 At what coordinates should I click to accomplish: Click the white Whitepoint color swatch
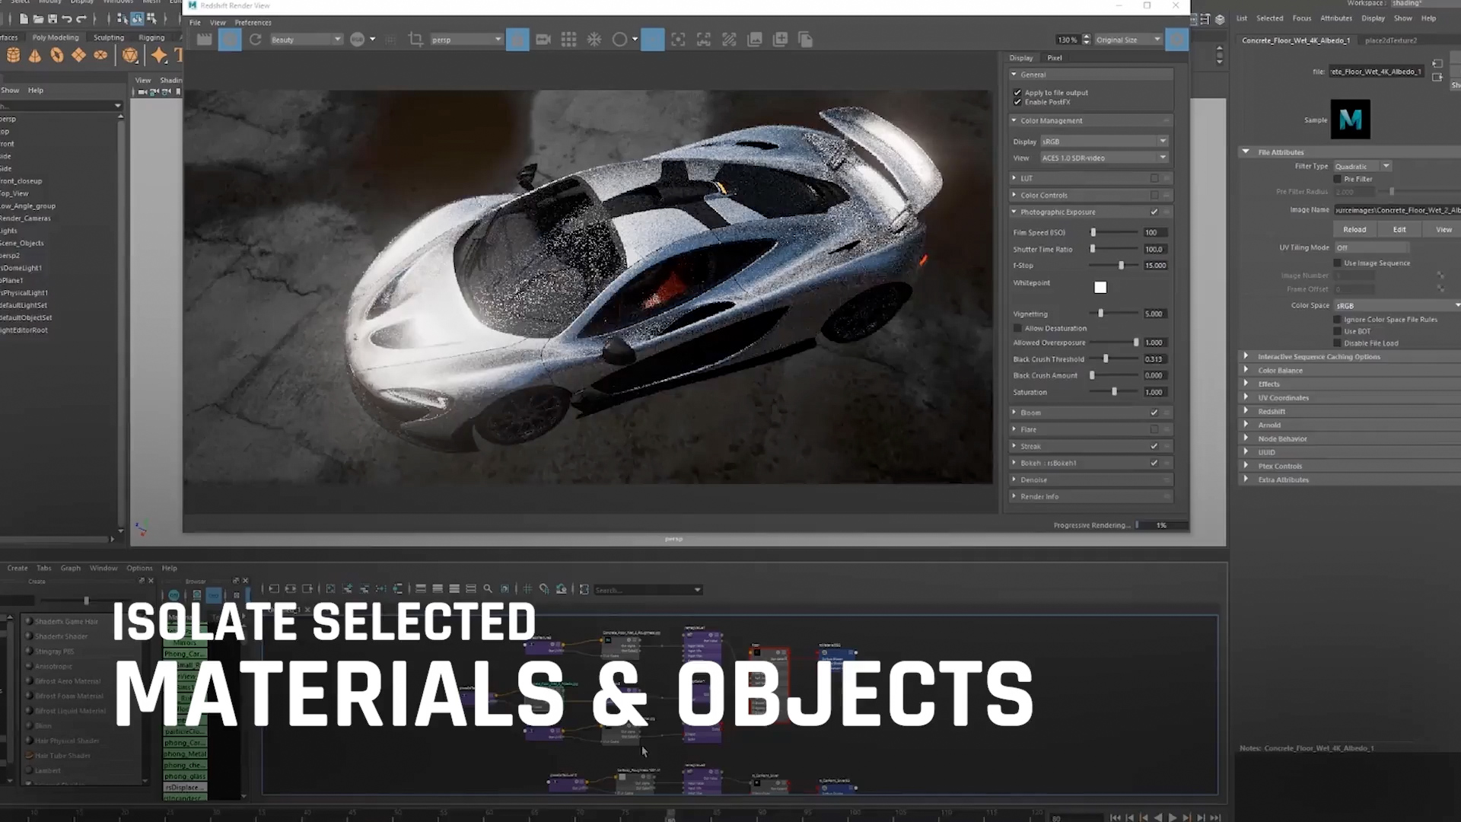point(1100,288)
